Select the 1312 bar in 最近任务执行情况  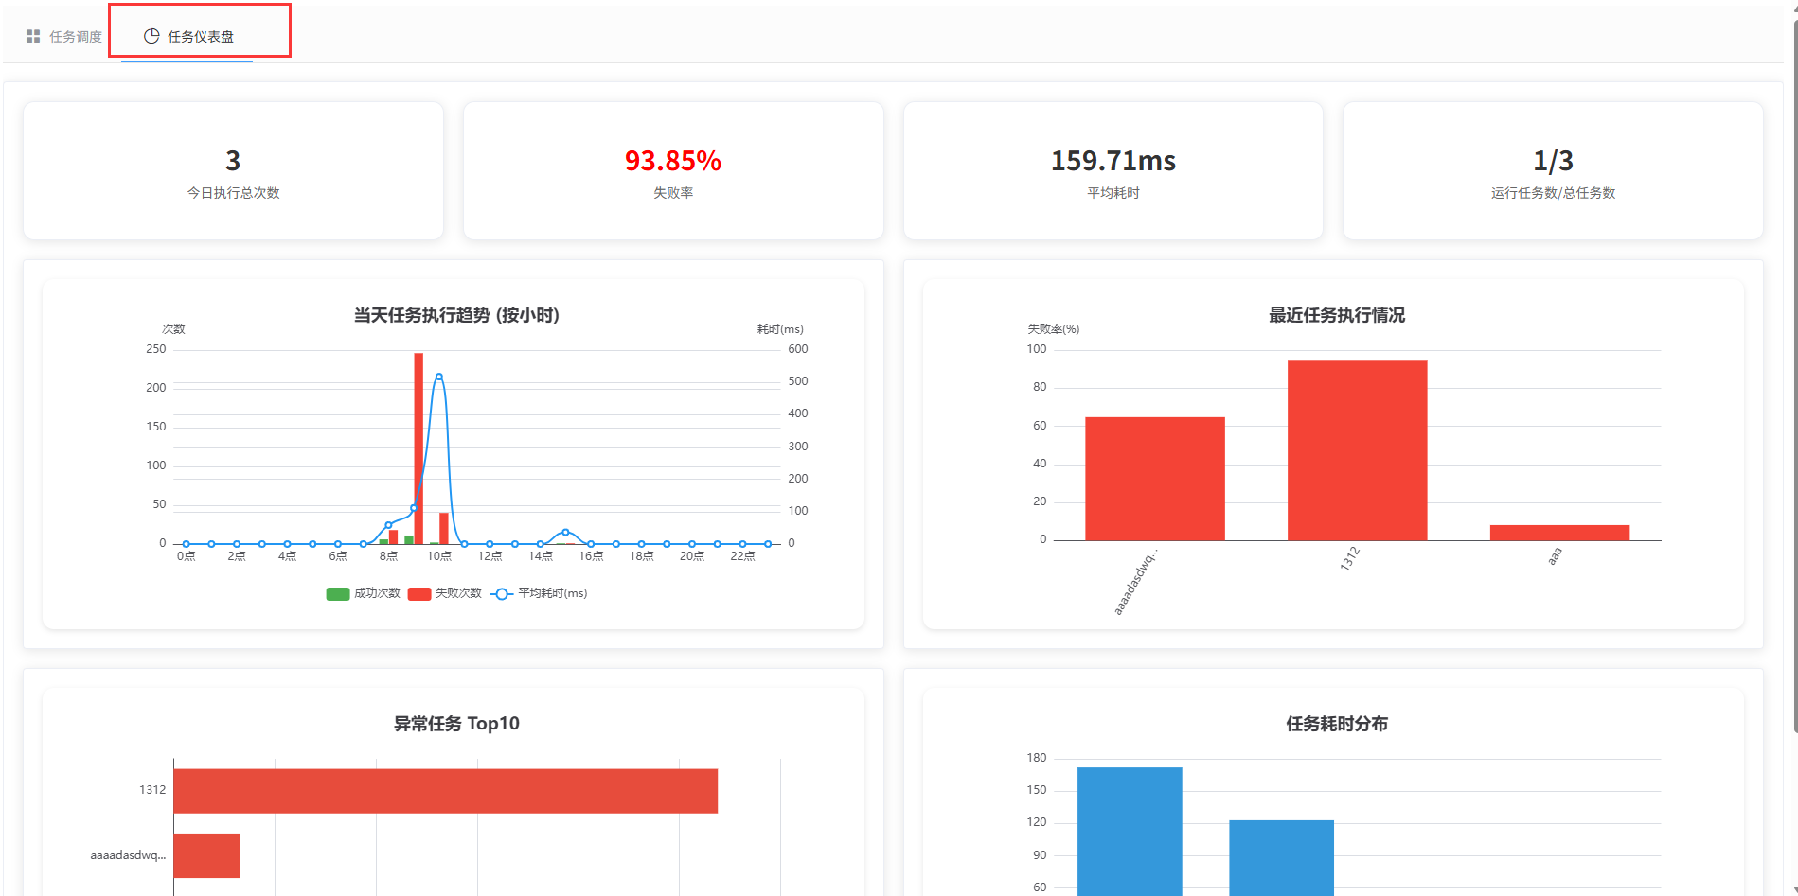(1357, 450)
